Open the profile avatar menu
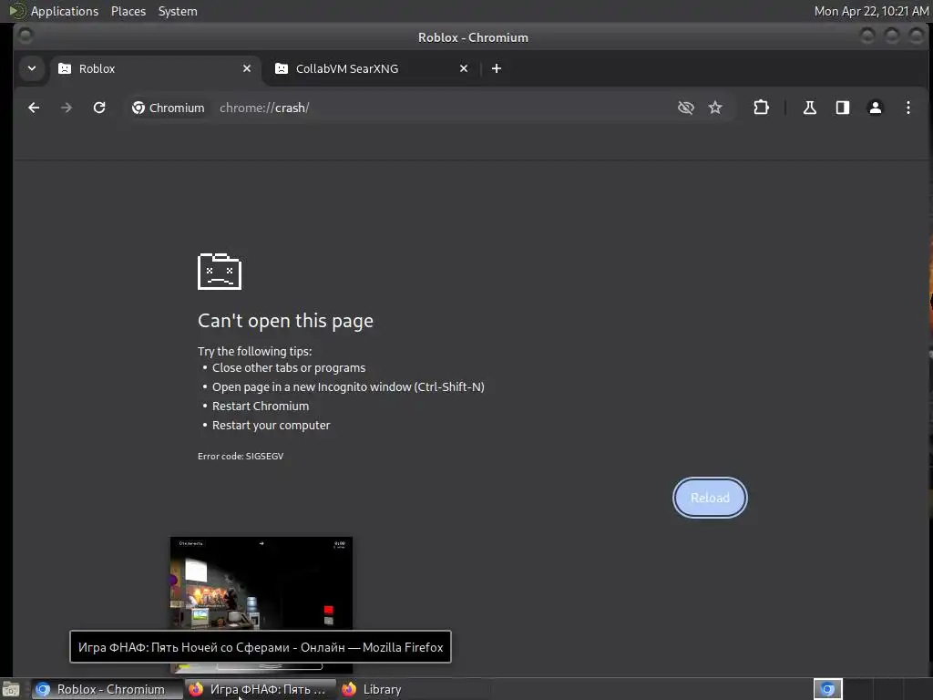 pyautogui.click(x=876, y=108)
